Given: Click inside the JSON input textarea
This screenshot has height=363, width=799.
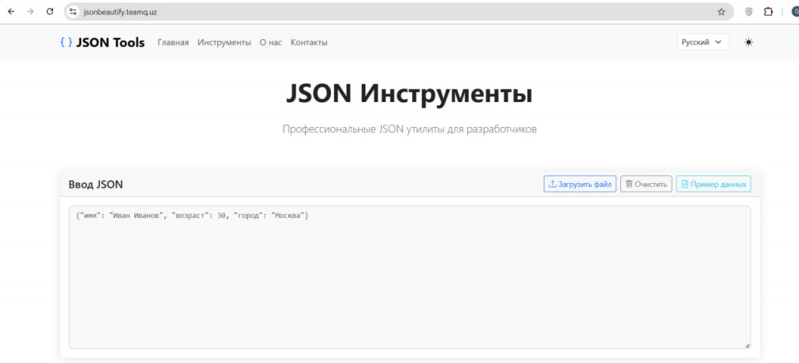Looking at the screenshot, I should point(410,277).
